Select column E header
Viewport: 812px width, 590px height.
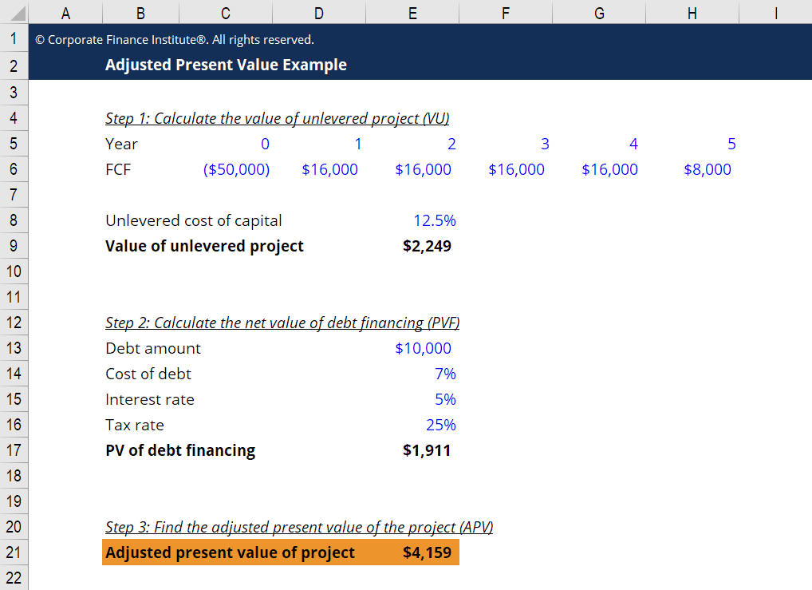[412, 12]
